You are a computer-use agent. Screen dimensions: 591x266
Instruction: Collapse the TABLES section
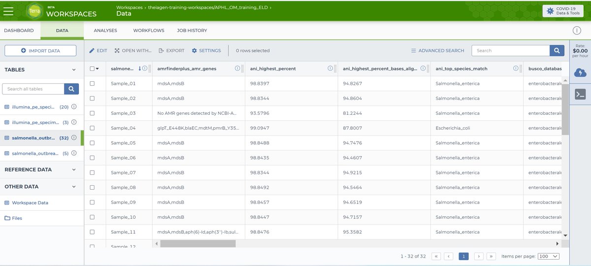click(x=74, y=70)
